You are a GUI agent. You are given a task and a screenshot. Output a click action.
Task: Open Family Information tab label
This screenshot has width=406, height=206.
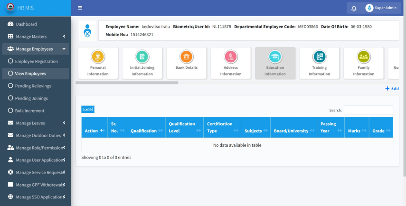[x=364, y=71]
